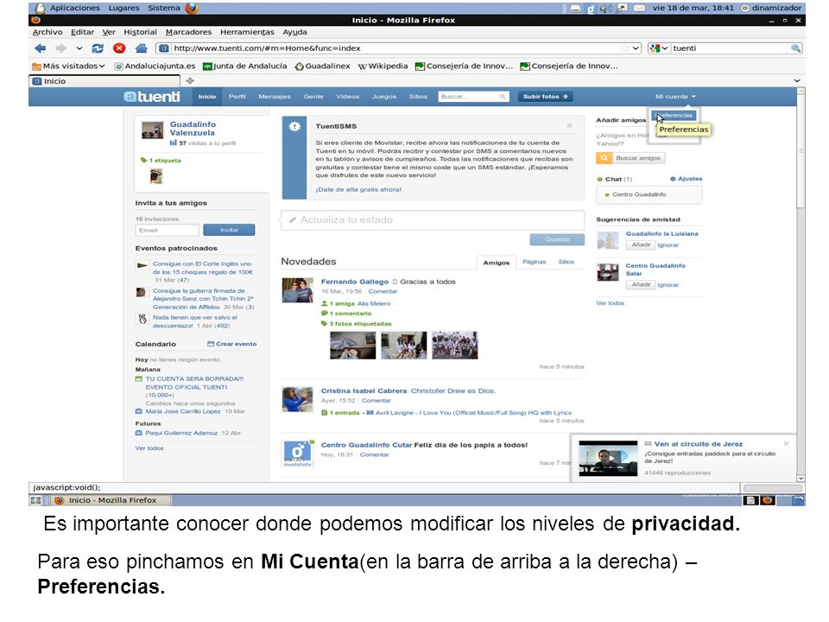Click the magnifier in Firefox search box
Image resolution: width=829 pixels, height=622 pixels.
[x=795, y=48]
